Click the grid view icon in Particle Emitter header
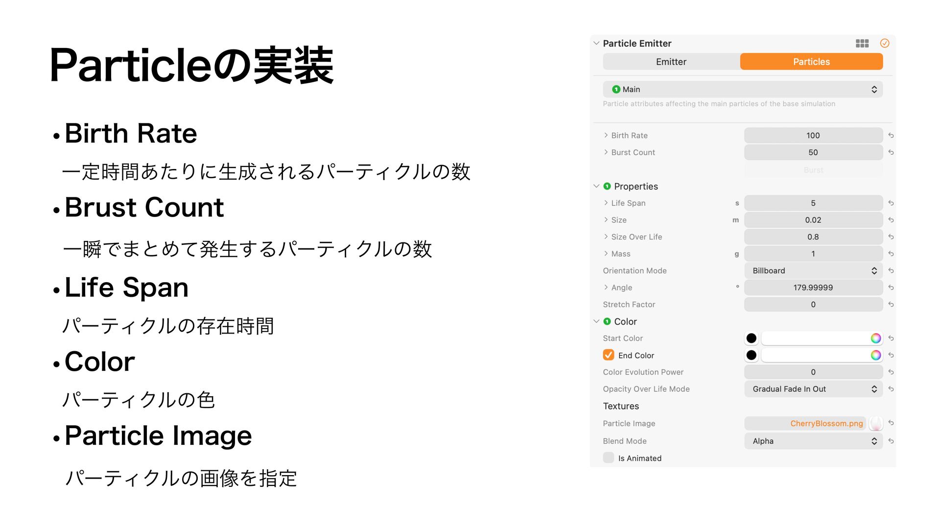940x529 pixels. [862, 44]
